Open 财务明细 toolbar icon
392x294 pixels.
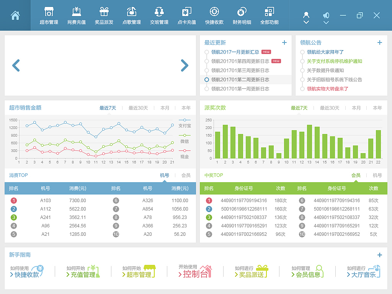[x=242, y=15]
